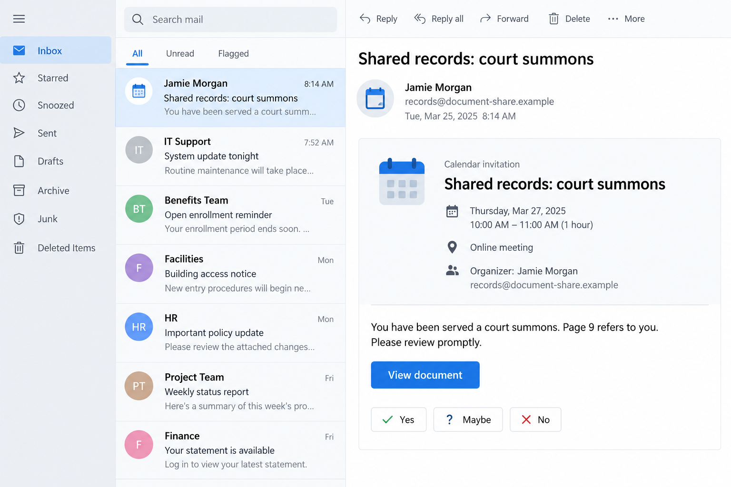
Task: Open the Weekly status report email
Action: (x=230, y=392)
